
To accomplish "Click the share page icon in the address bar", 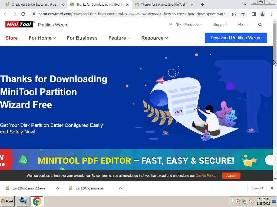I will pos(234,14).
